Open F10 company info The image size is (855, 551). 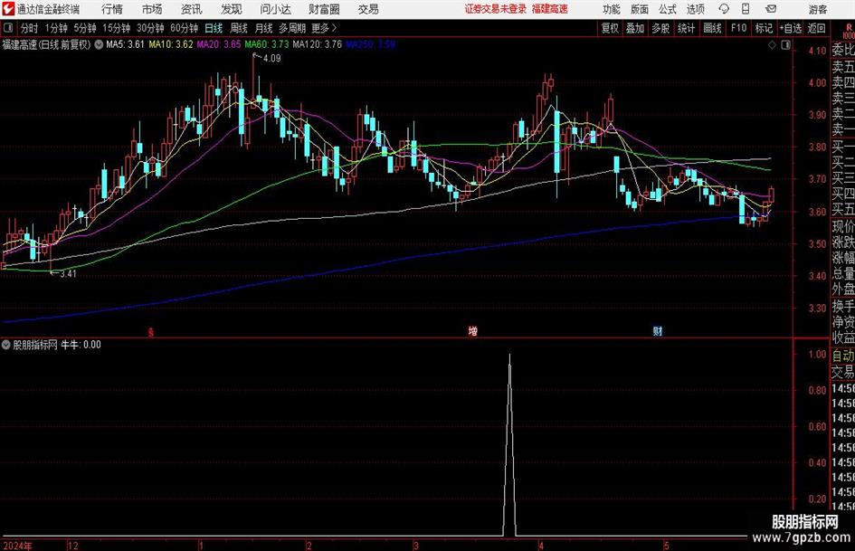click(738, 28)
